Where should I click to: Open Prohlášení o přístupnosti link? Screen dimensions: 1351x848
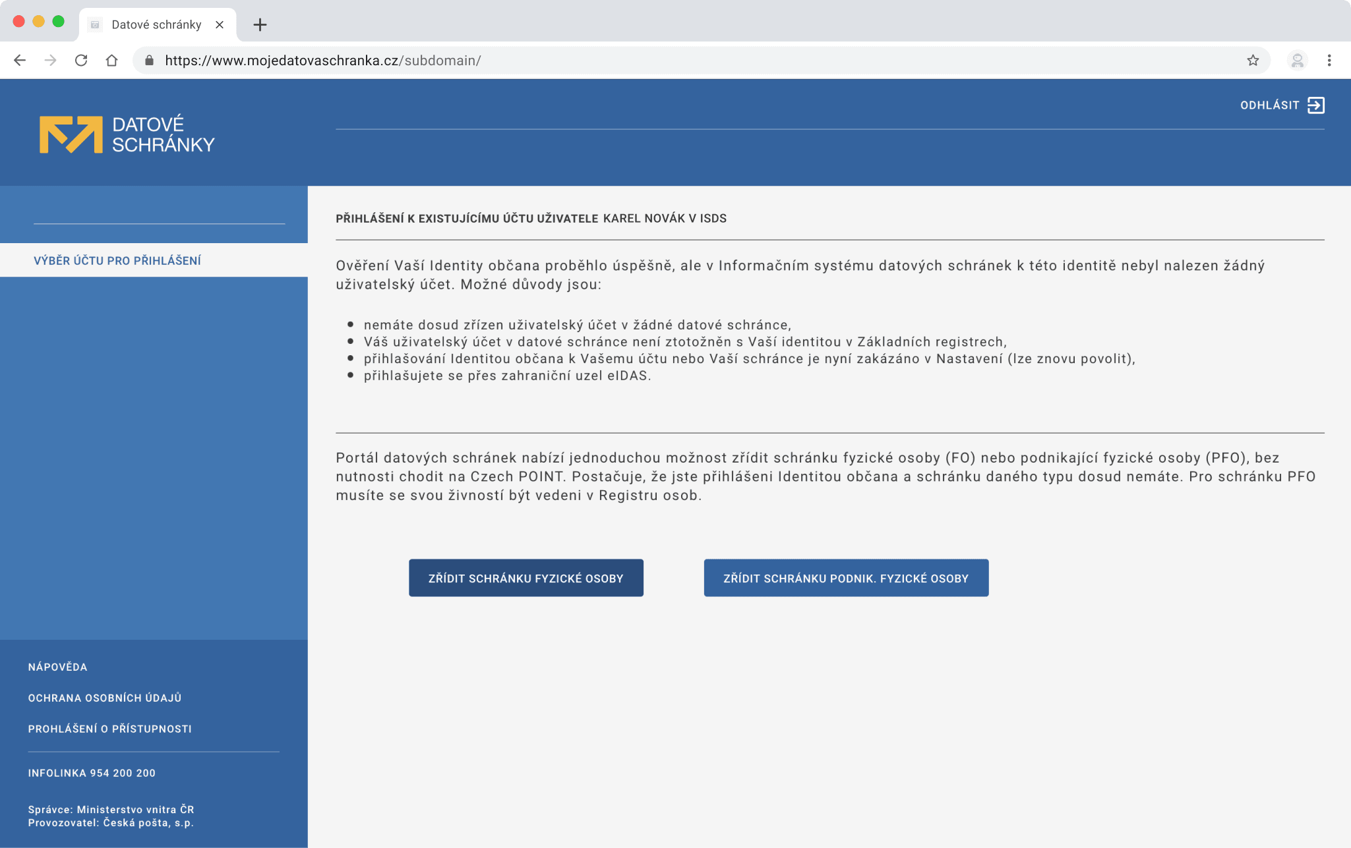pyautogui.click(x=109, y=729)
